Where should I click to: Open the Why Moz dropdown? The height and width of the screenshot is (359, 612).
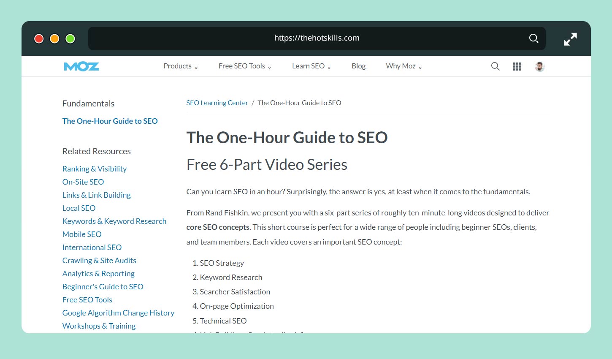(400, 66)
